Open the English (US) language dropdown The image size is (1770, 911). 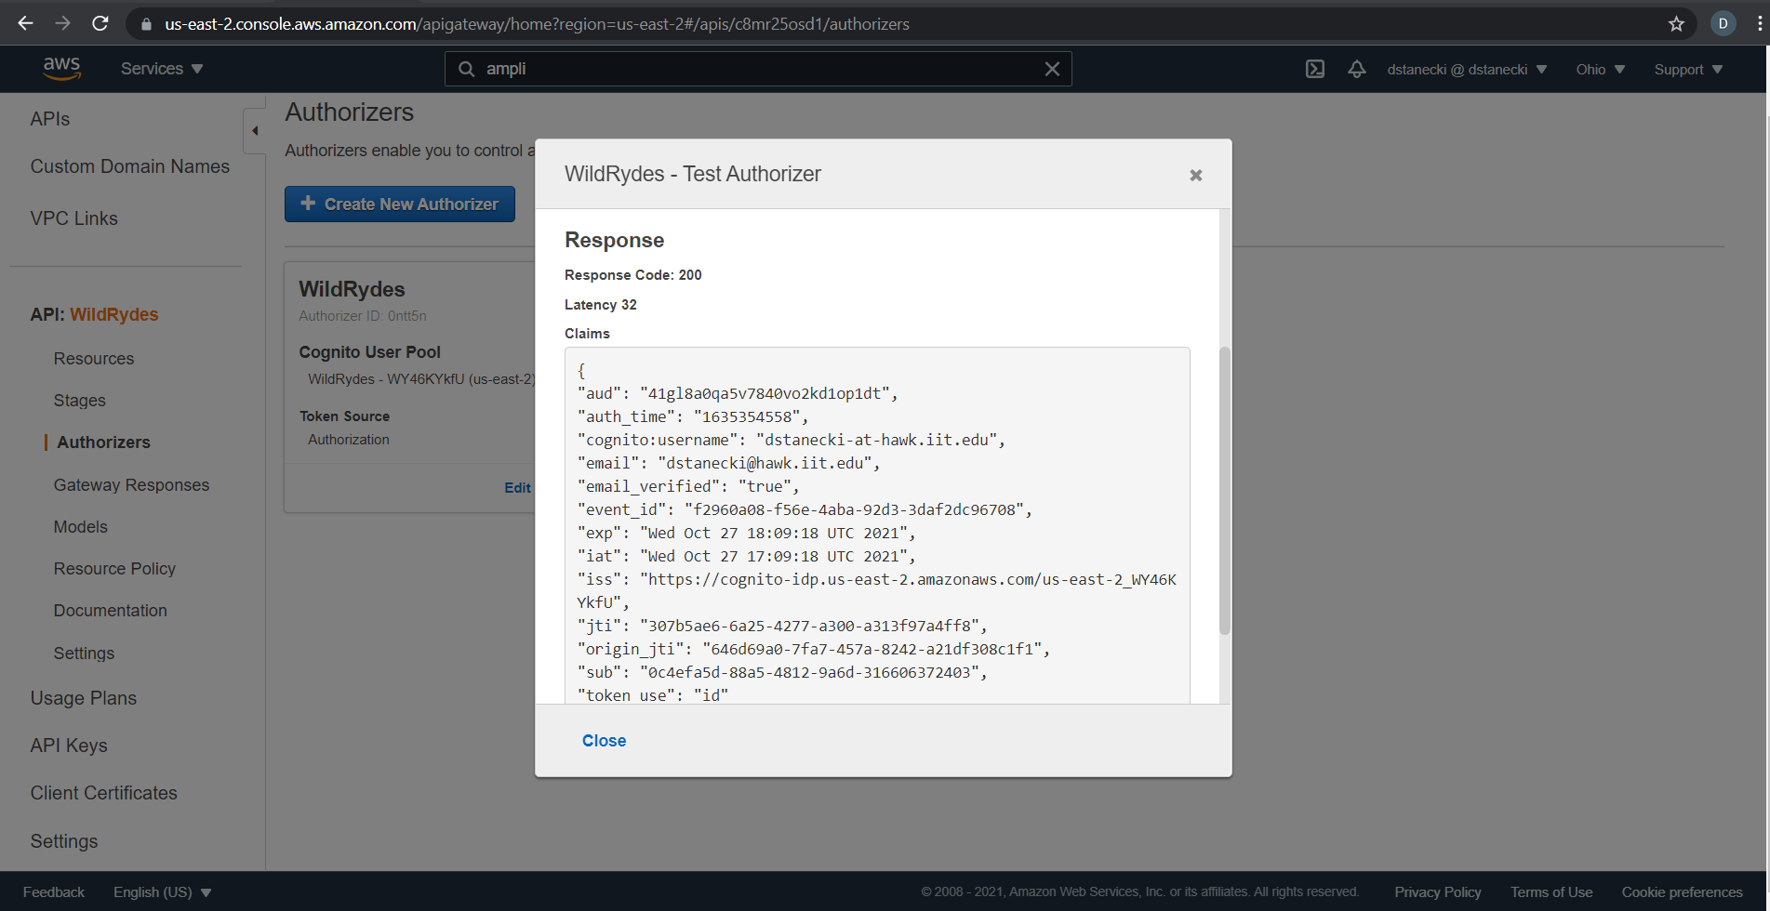(x=162, y=892)
